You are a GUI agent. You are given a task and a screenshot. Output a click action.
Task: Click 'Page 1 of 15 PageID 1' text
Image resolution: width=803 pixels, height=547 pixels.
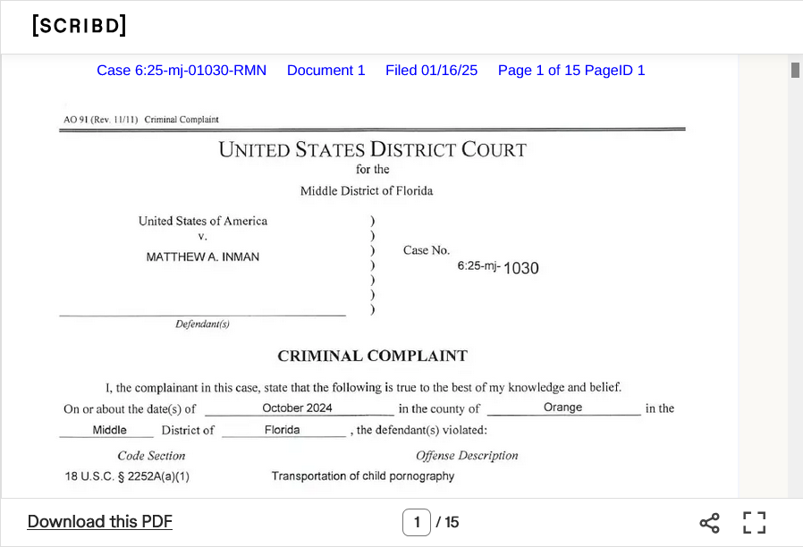pyautogui.click(x=571, y=71)
